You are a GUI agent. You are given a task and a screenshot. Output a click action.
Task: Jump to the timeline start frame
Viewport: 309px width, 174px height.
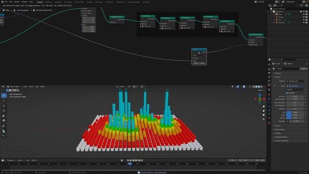click(x=128, y=160)
